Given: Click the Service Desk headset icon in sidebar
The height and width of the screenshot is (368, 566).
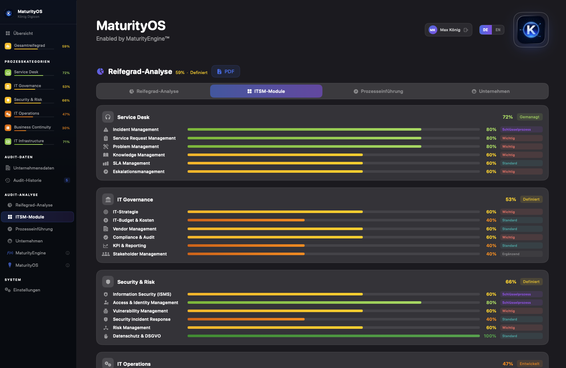Looking at the screenshot, I should point(8,73).
